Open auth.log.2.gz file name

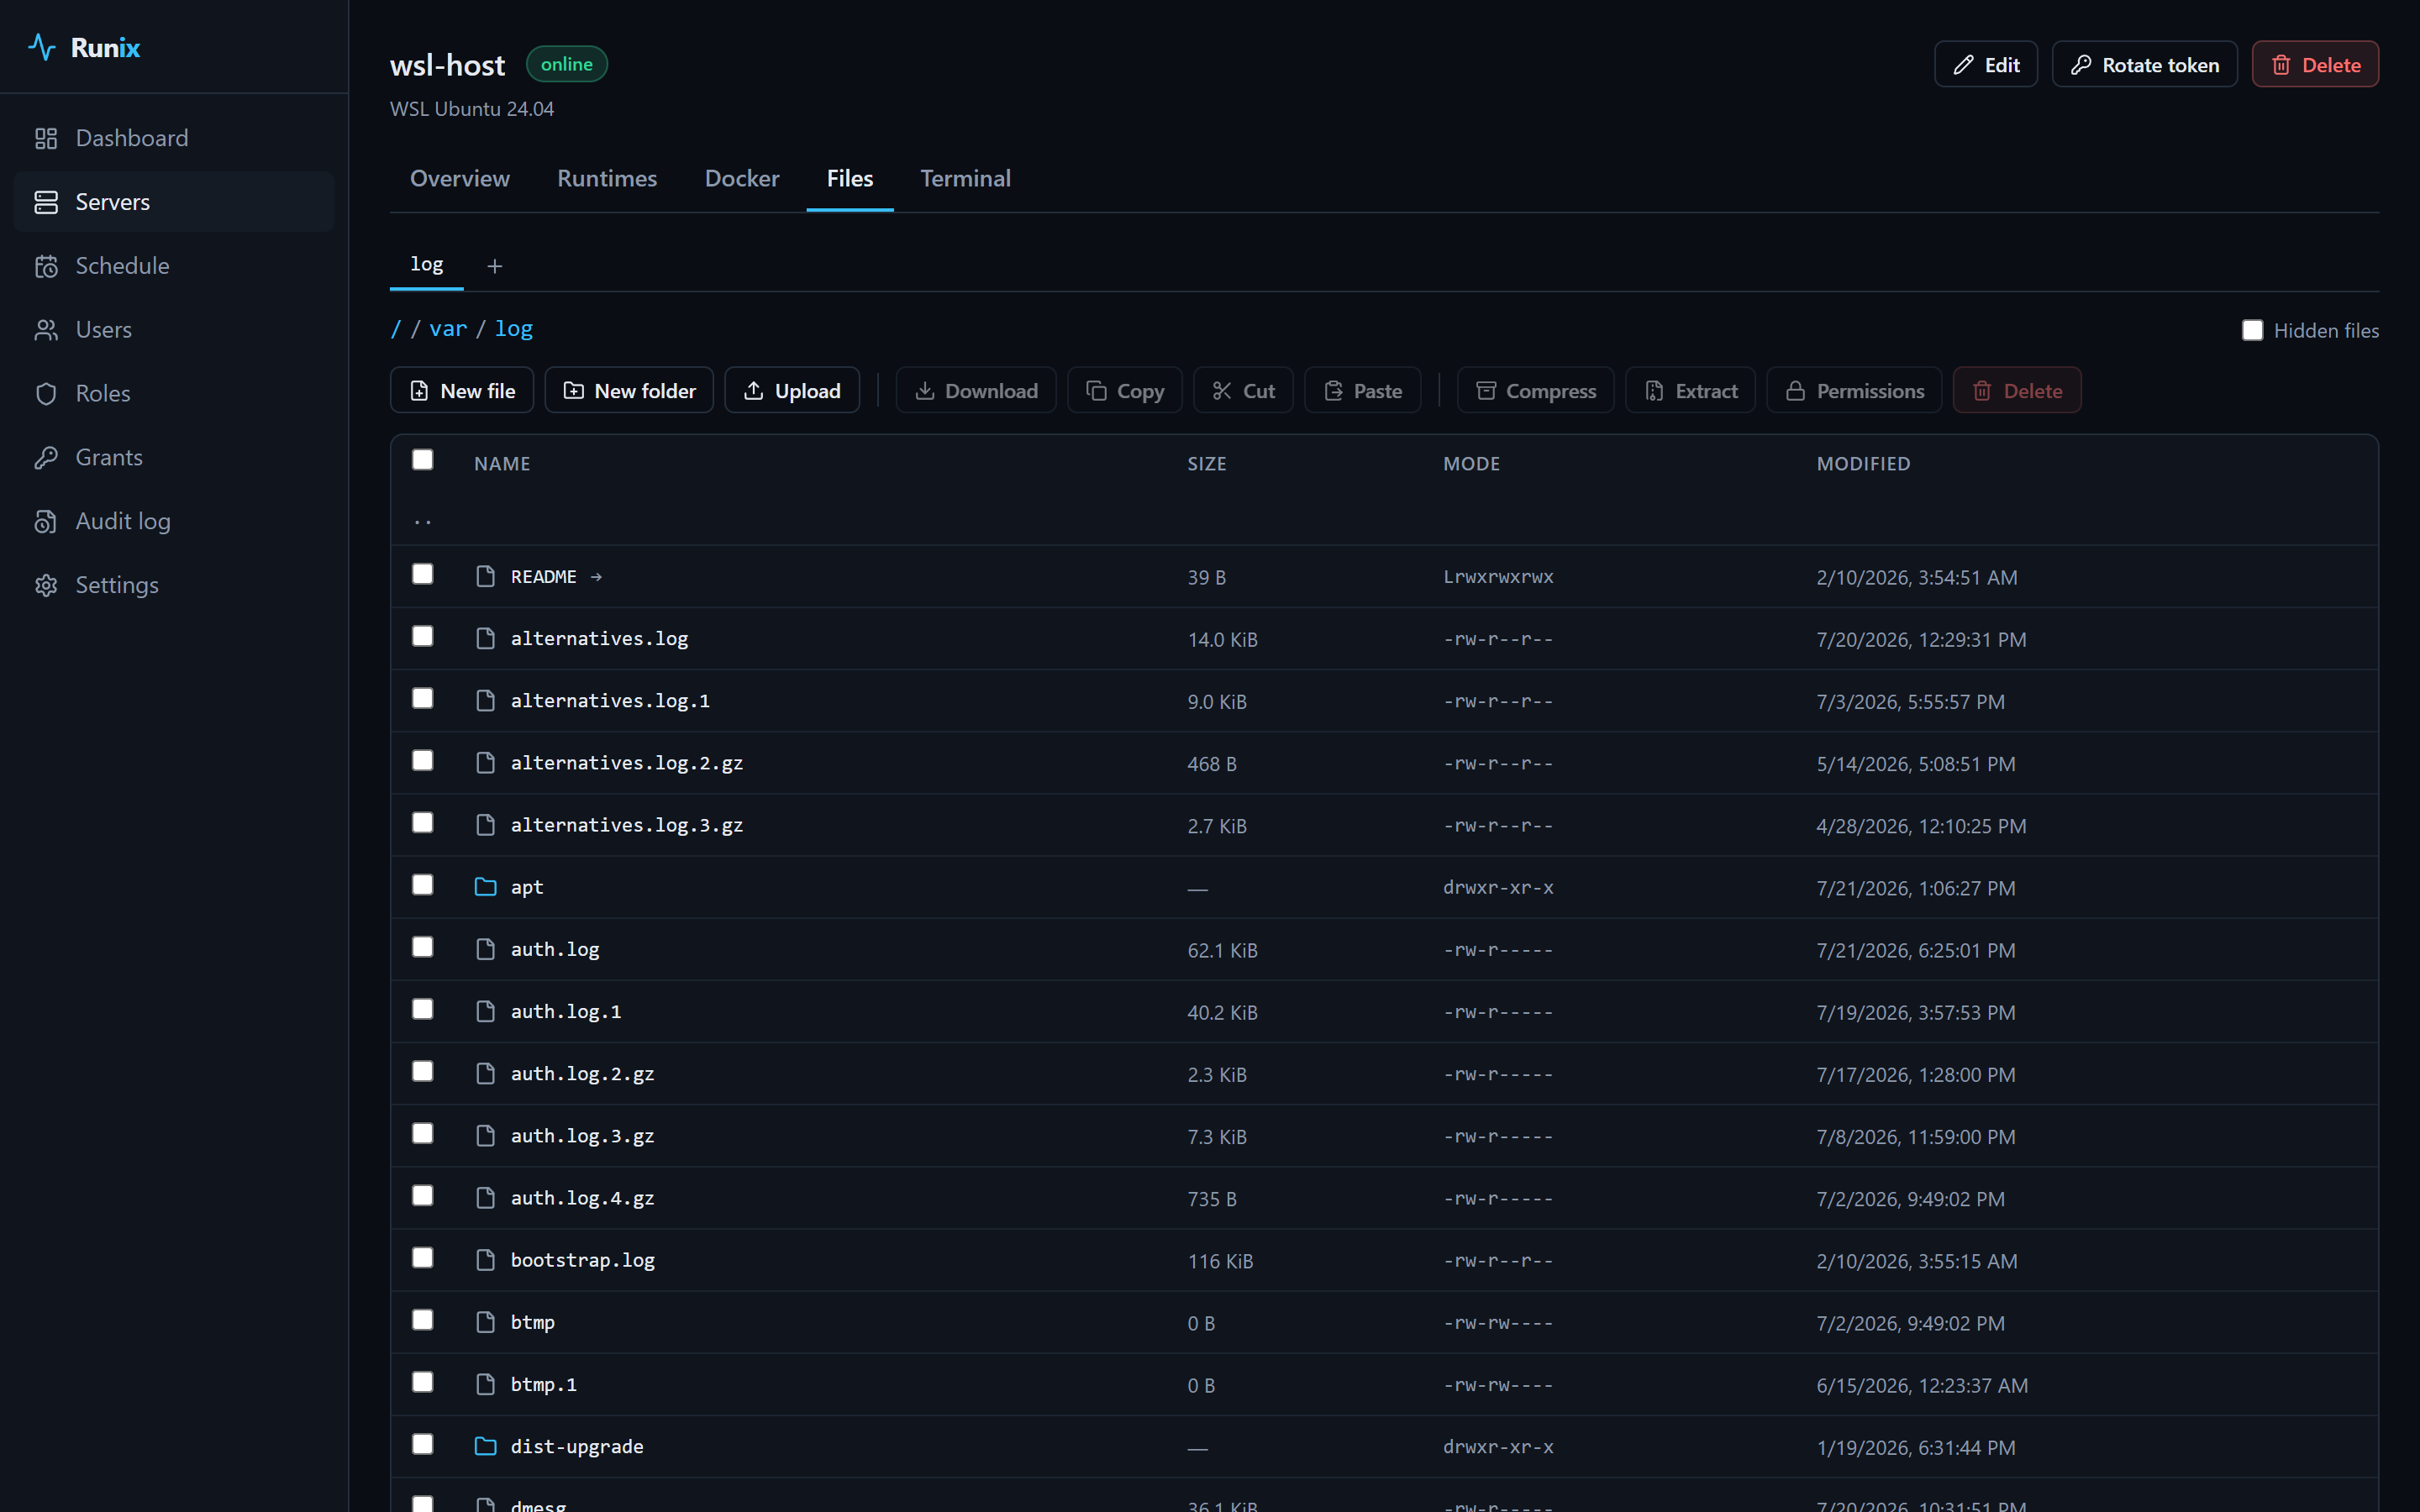tap(583, 1074)
